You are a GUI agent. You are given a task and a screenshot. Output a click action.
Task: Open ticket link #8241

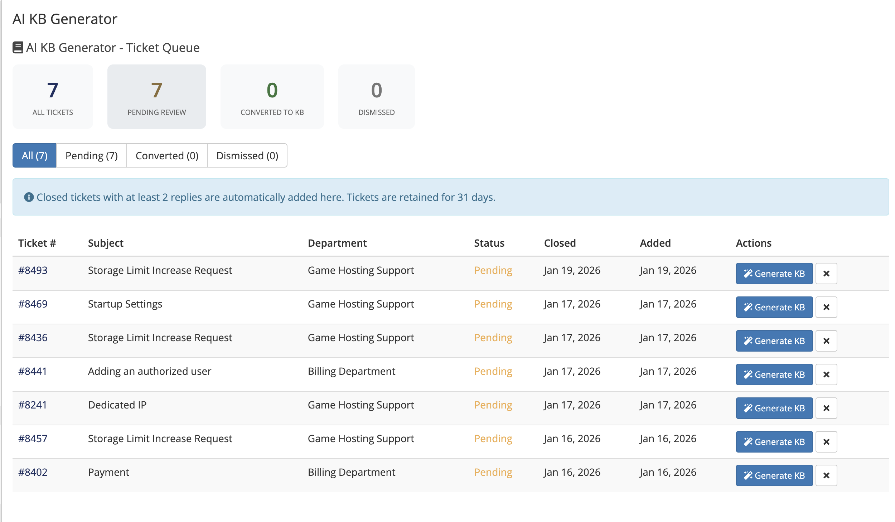pos(33,405)
